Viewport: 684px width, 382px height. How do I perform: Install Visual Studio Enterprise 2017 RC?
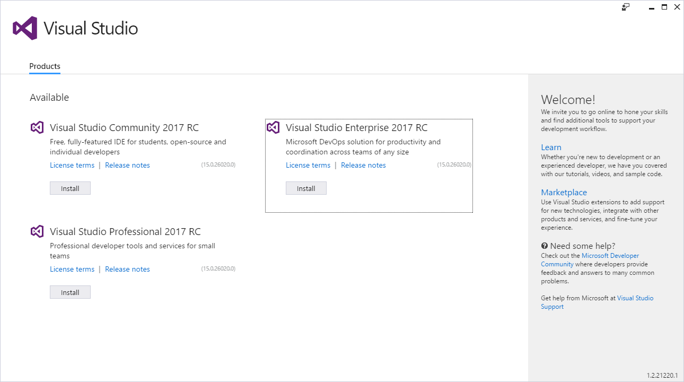(x=306, y=188)
